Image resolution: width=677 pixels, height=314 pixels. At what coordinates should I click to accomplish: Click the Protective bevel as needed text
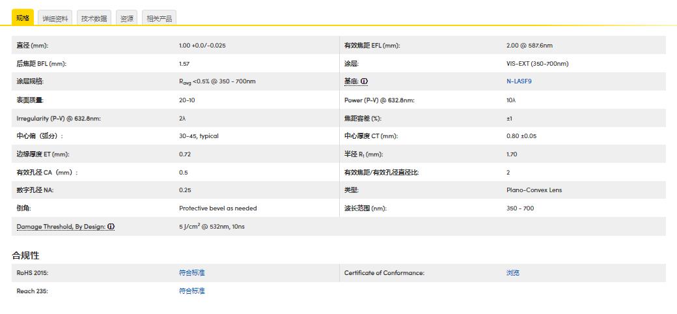coord(217,208)
